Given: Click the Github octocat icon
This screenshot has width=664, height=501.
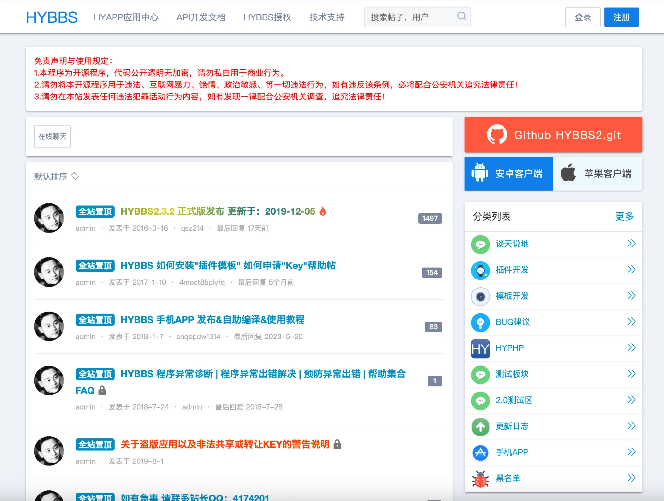Looking at the screenshot, I should 497,135.
